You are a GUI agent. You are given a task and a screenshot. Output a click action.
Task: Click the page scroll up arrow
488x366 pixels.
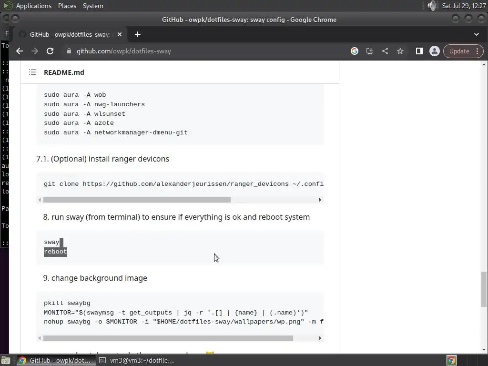(x=484, y=64)
